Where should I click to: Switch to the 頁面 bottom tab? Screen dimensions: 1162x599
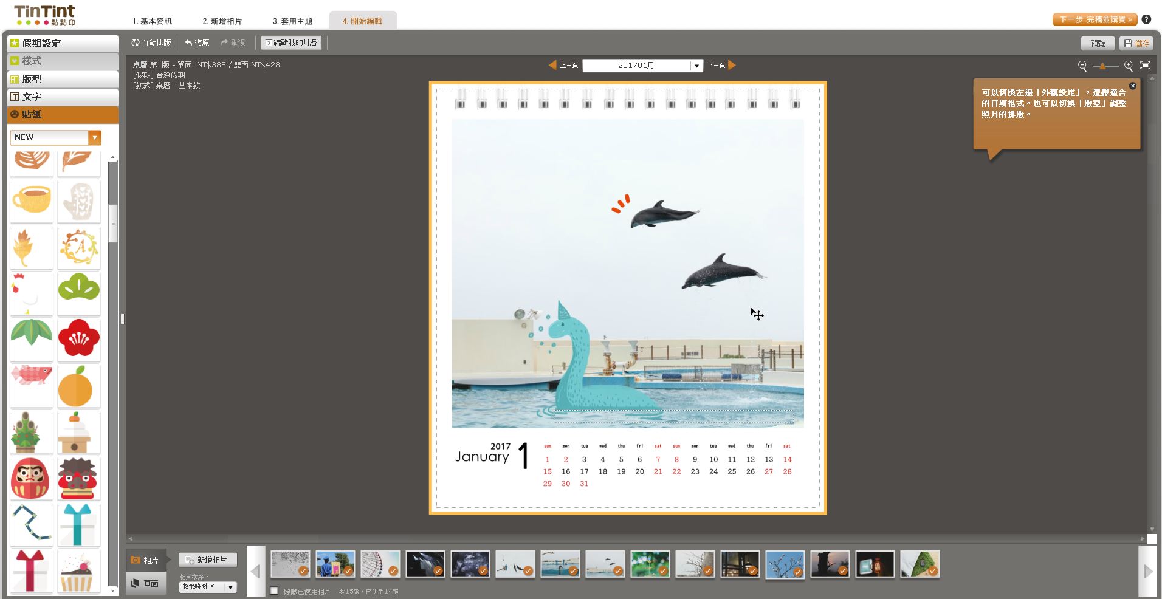coord(145,583)
